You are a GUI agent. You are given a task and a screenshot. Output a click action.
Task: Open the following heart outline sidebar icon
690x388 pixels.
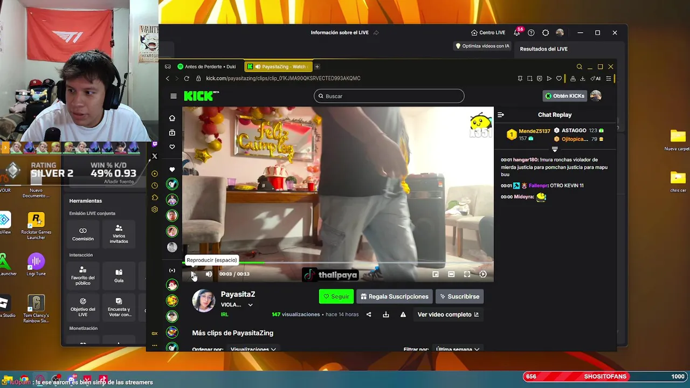pos(172,147)
